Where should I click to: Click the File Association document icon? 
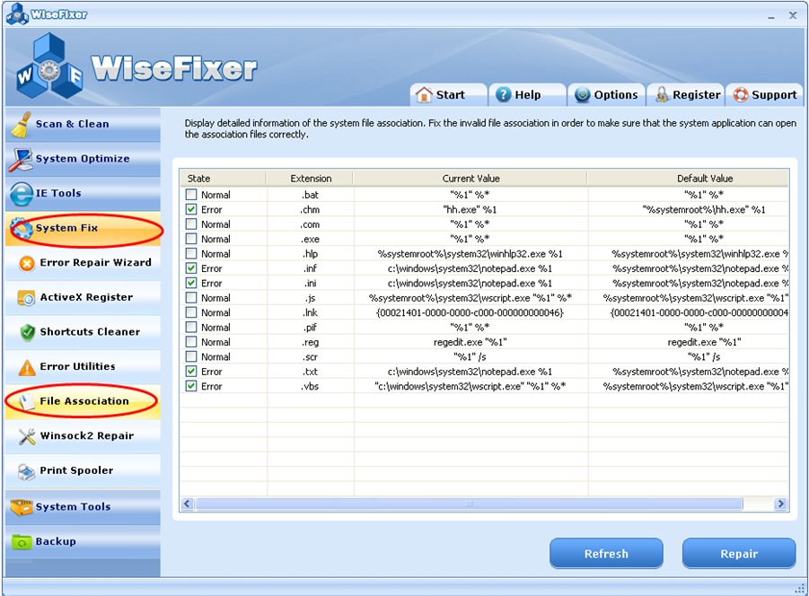(27, 401)
